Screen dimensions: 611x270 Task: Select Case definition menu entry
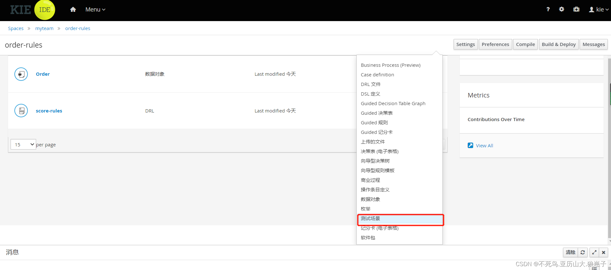(x=400, y=75)
